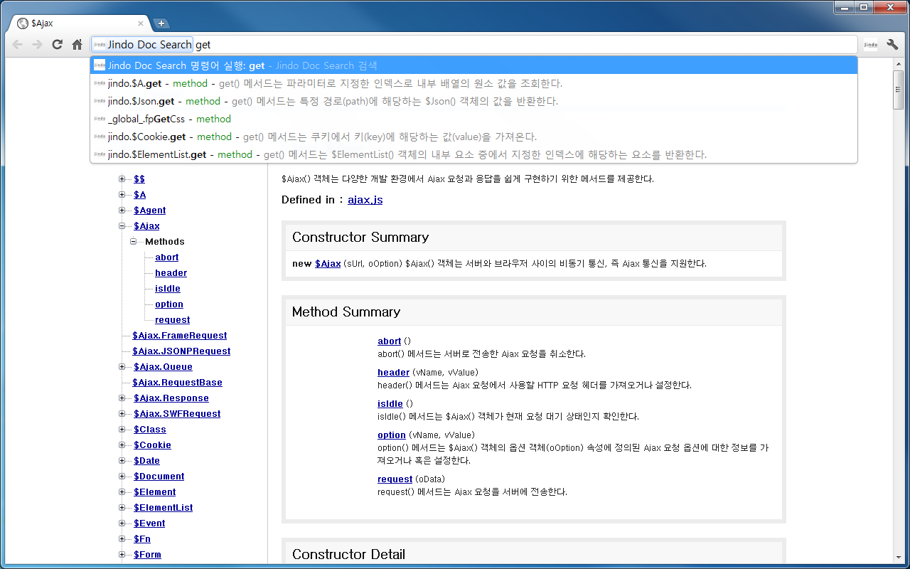The width and height of the screenshot is (910, 569).
Task: Open the request link in sidebar tree
Action: click(x=173, y=320)
